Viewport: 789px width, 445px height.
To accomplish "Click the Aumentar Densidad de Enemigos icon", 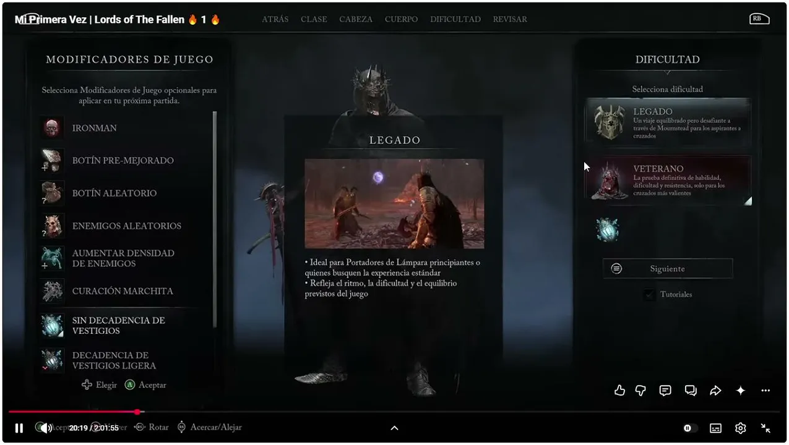I will pyautogui.click(x=53, y=258).
